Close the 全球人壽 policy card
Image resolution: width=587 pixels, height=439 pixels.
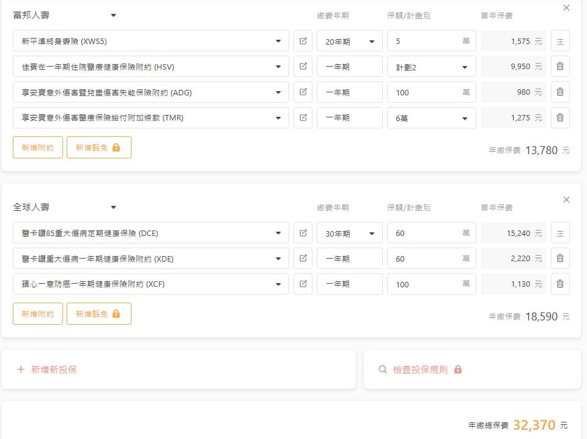566,200
